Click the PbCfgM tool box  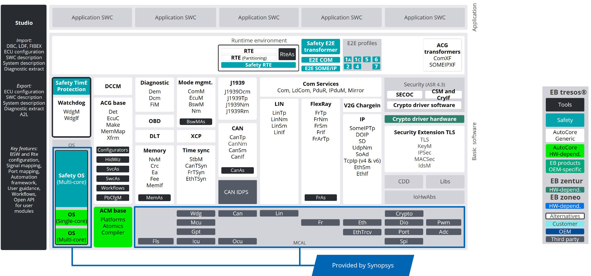tap(113, 198)
